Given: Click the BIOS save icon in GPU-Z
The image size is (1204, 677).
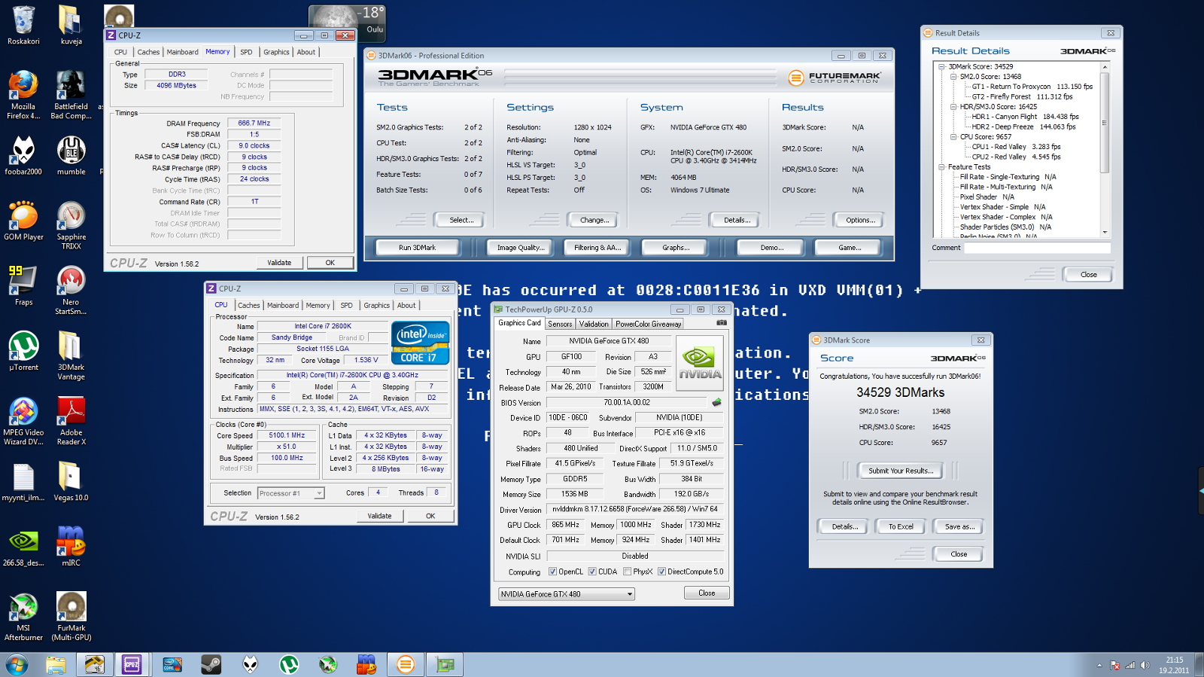Looking at the screenshot, I should click(x=716, y=402).
